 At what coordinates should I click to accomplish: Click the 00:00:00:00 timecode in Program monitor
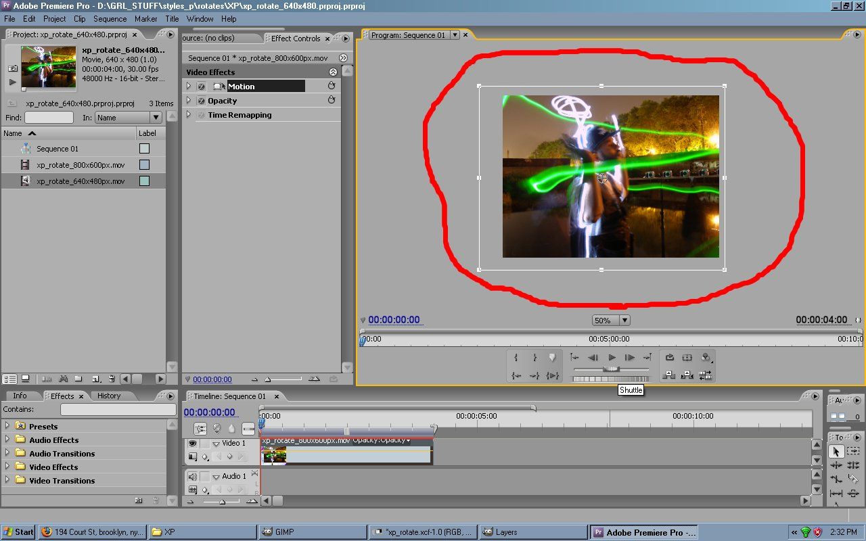[x=395, y=319]
